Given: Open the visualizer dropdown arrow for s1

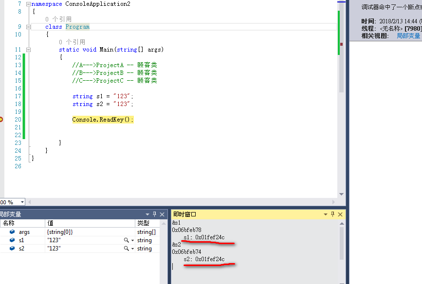Looking at the screenshot, I should click(132, 240).
